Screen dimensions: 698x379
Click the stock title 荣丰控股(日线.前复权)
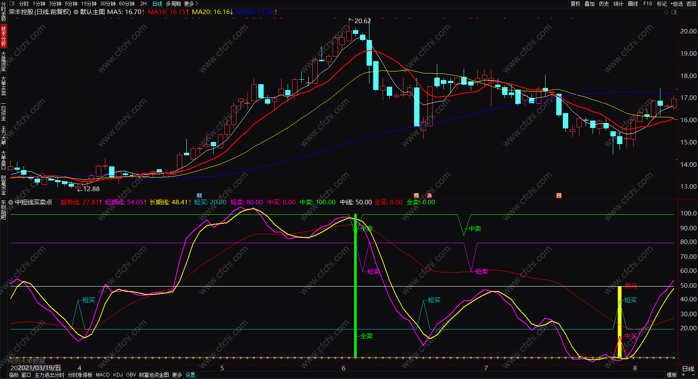tap(40, 12)
